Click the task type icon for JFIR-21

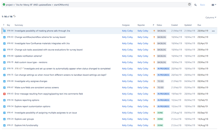coord(4,125)
